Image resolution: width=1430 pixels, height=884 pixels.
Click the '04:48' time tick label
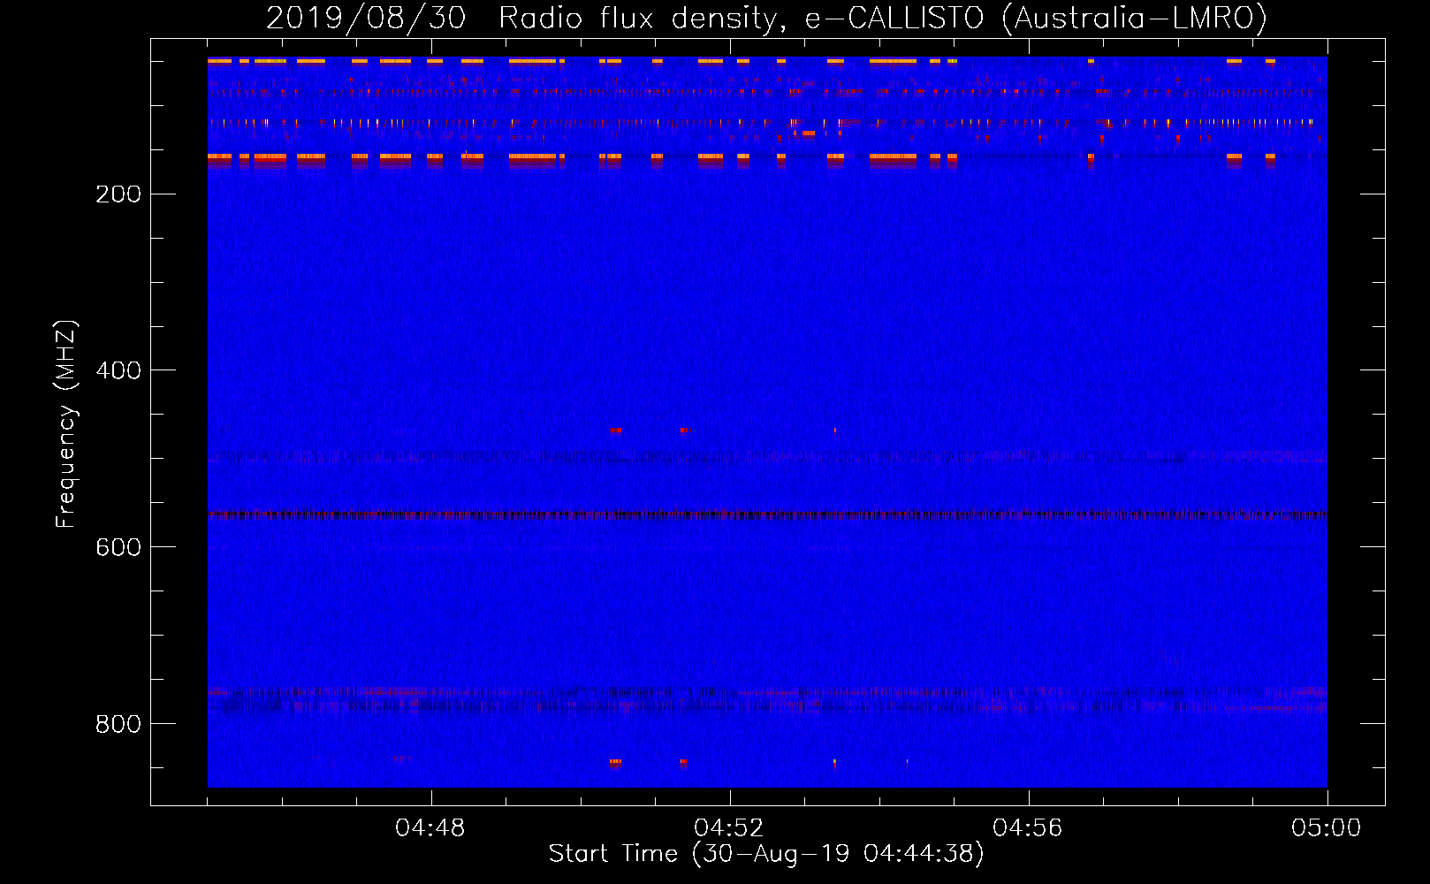(430, 828)
